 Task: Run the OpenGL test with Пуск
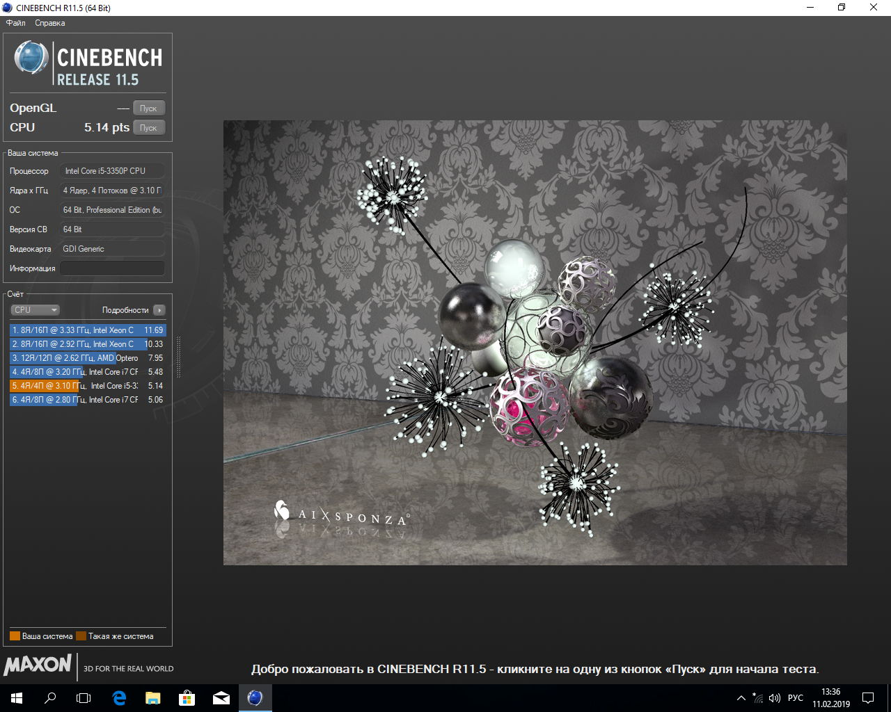point(149,108)
